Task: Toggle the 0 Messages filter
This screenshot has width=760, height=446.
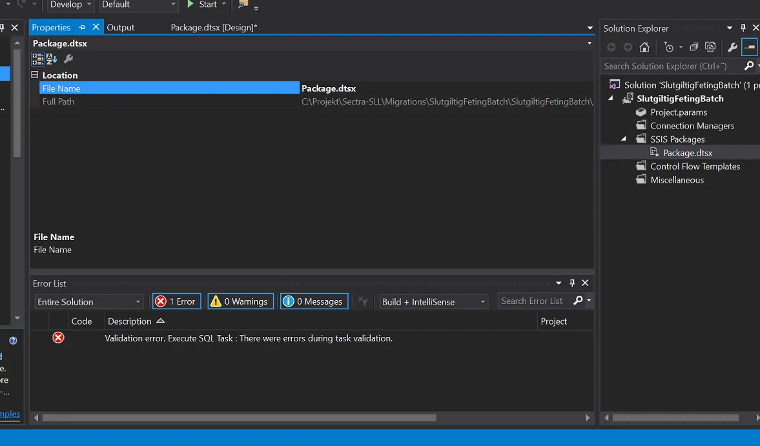Action: coord(314,301)
